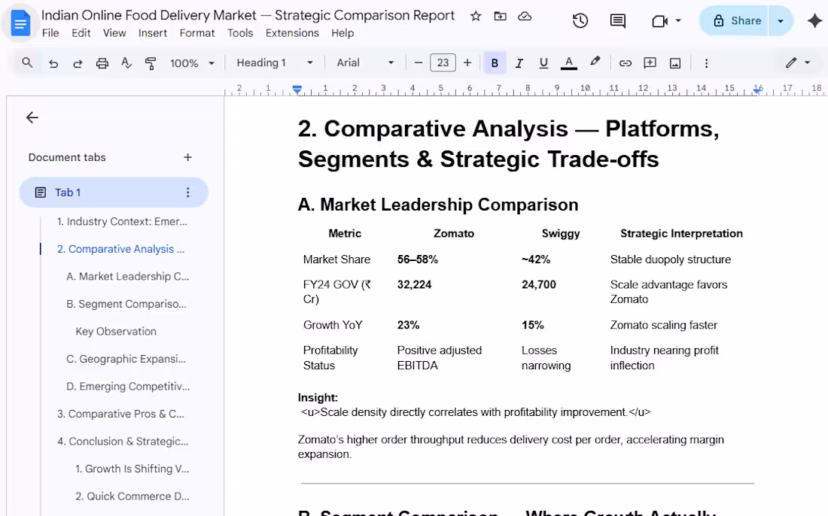Run spelling and grammar check
This screenshot has width=828, height=516.
coord(126,63)
